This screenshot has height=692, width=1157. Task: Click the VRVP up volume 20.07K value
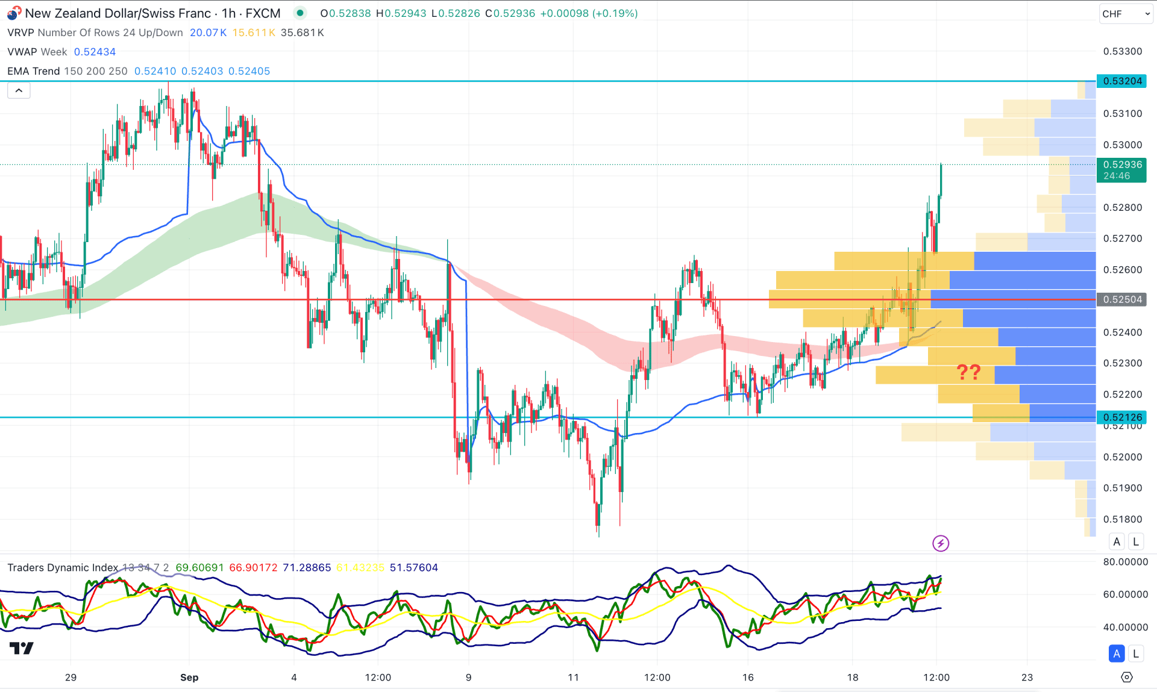208,33
